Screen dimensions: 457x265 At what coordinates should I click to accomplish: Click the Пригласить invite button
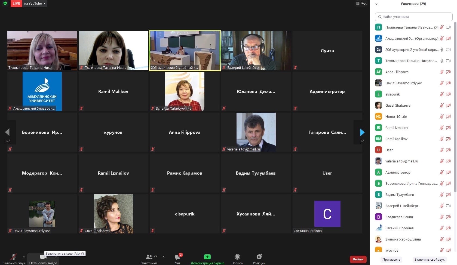click(x=391, y=260)
